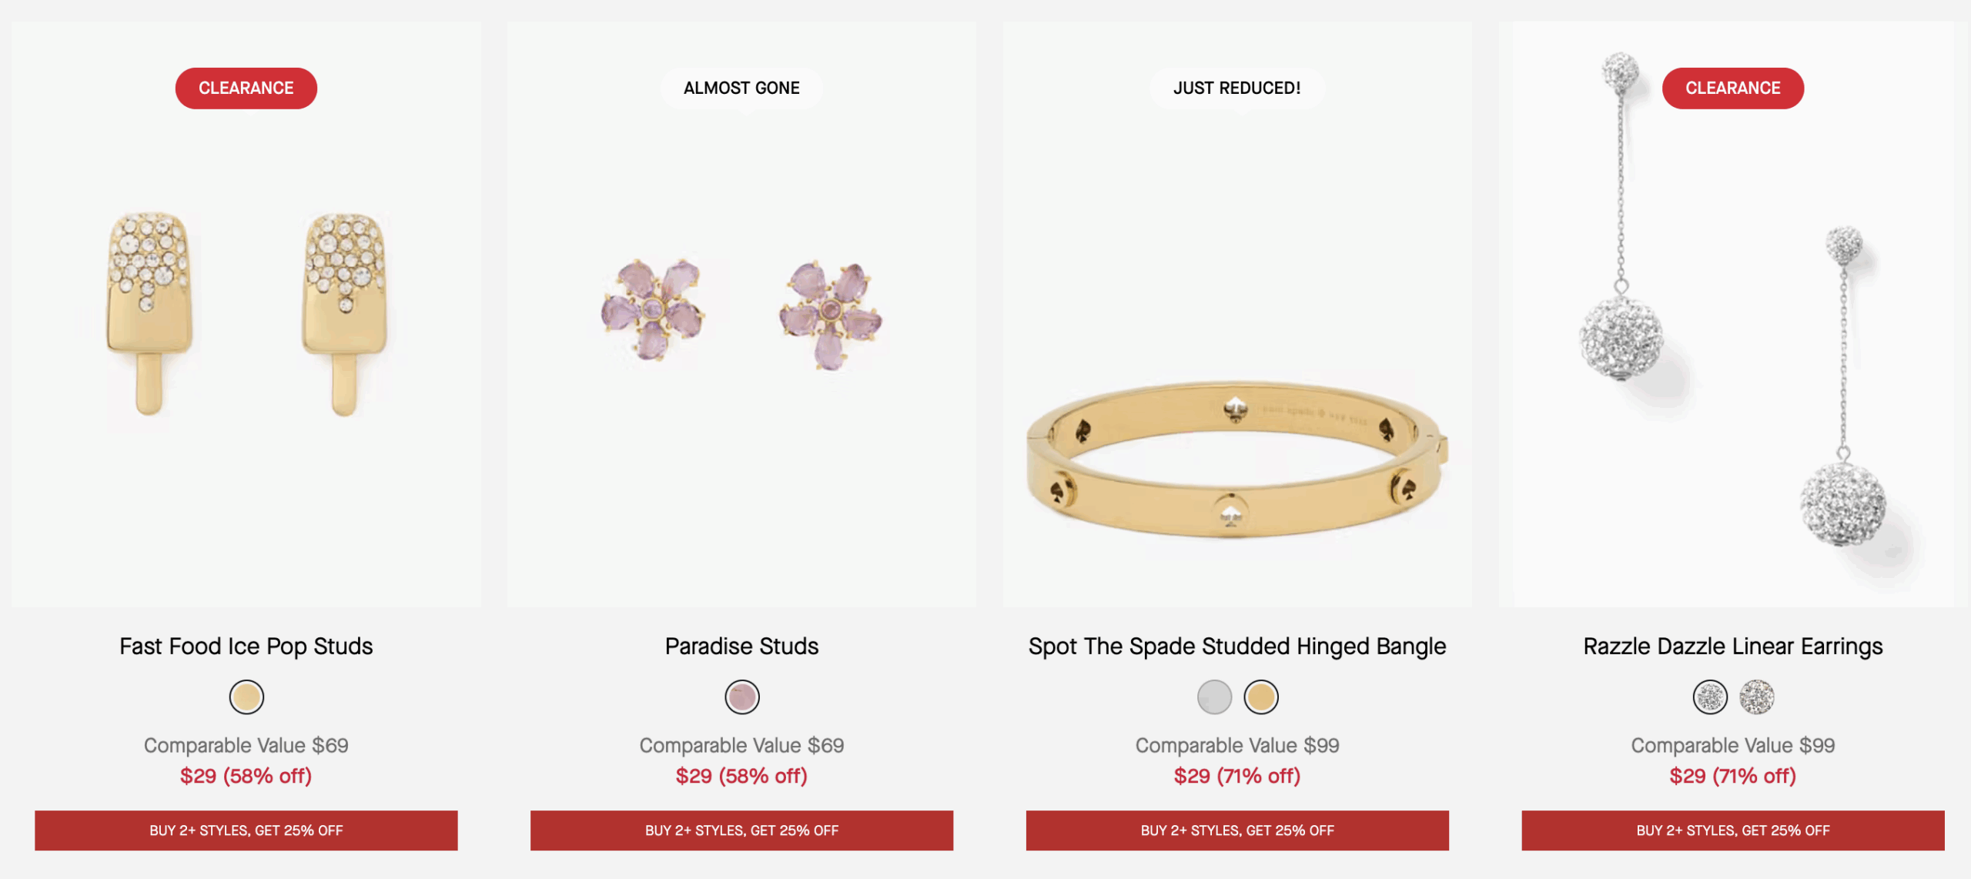This screenshot has height=879, width=1971.
Task: Open the Fast Food Ice Pop Studs link
Action: (246, 647)
